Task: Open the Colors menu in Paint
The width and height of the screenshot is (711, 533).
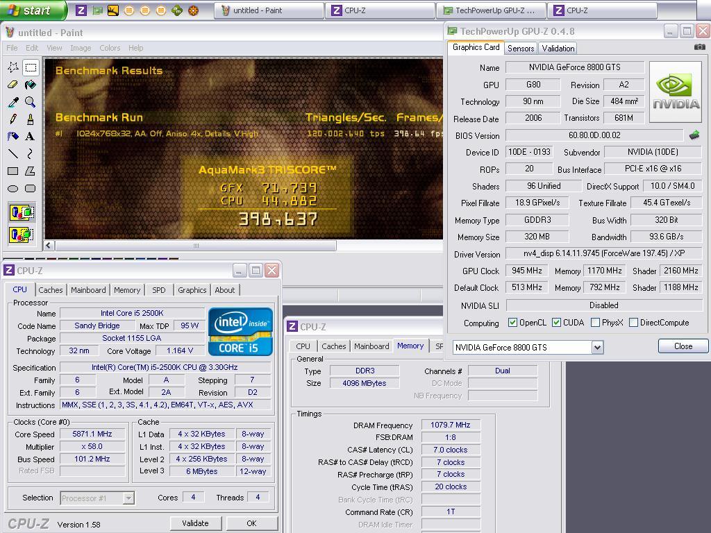Action: (x=110, y=48)
